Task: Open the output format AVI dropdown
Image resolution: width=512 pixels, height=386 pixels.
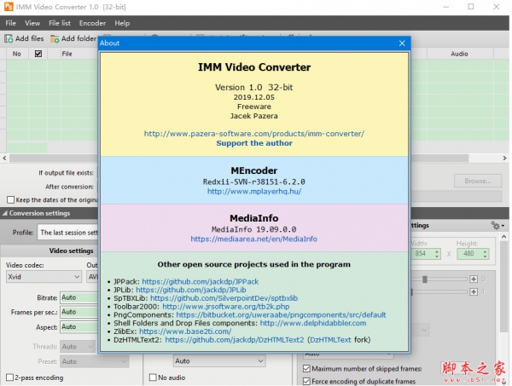Action: [x=92, y=277]
